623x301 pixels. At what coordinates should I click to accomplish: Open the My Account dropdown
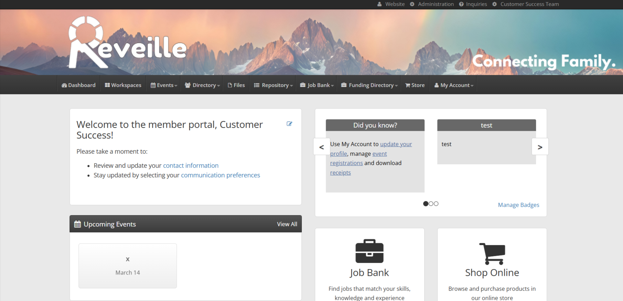click(x=454, y=85)
